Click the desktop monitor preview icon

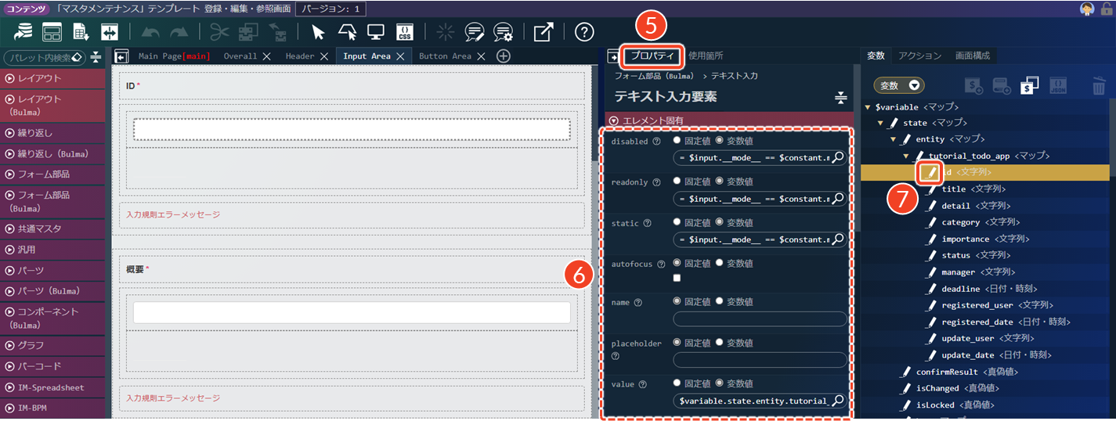pos(376,32)
